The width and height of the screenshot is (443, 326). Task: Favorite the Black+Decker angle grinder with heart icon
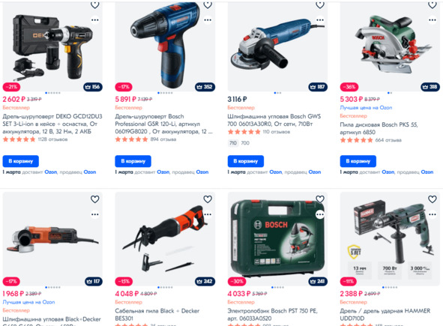coord(95,199)
